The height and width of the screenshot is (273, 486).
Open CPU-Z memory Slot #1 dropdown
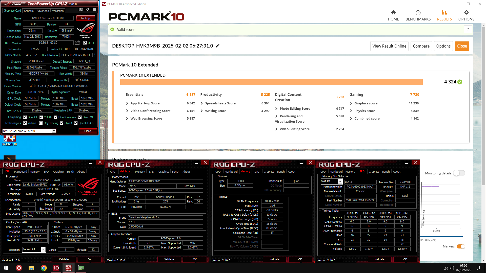(x=340, y=181)
